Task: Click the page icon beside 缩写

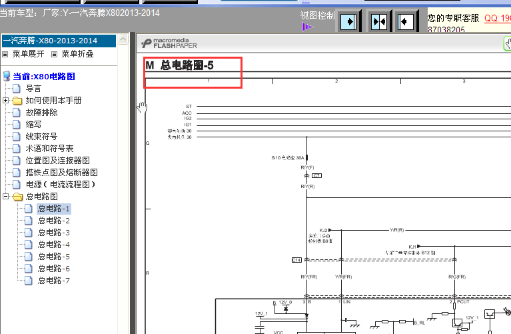Action: pos(16,124)
